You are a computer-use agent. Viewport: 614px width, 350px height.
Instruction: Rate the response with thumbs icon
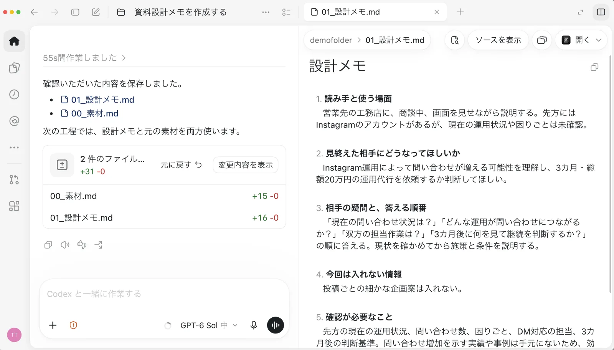click(x=82, y=245)
